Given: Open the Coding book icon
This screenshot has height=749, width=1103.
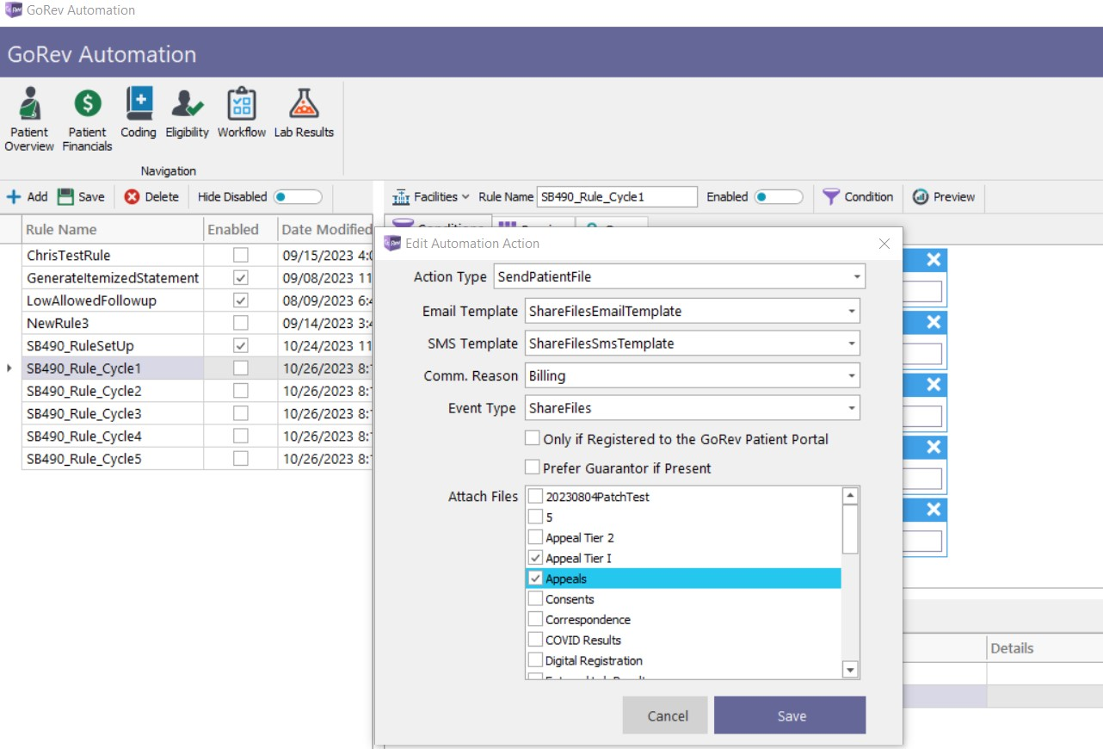Looking at the screenshot, I should [139, 104].
